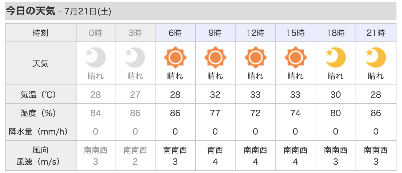
Task: Select the sun icon under 6時
Action: (x=175, y=58)
